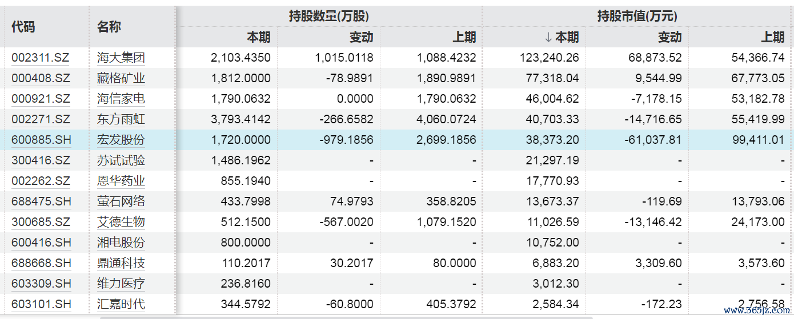The width and height of the screenshot is (794, 319).
Task: Open stock code 600885.SH link
Action: coord(41,140)
